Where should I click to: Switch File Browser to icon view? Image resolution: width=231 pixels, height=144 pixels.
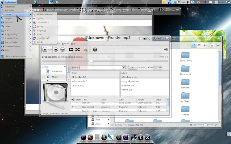tap(193, 46)
